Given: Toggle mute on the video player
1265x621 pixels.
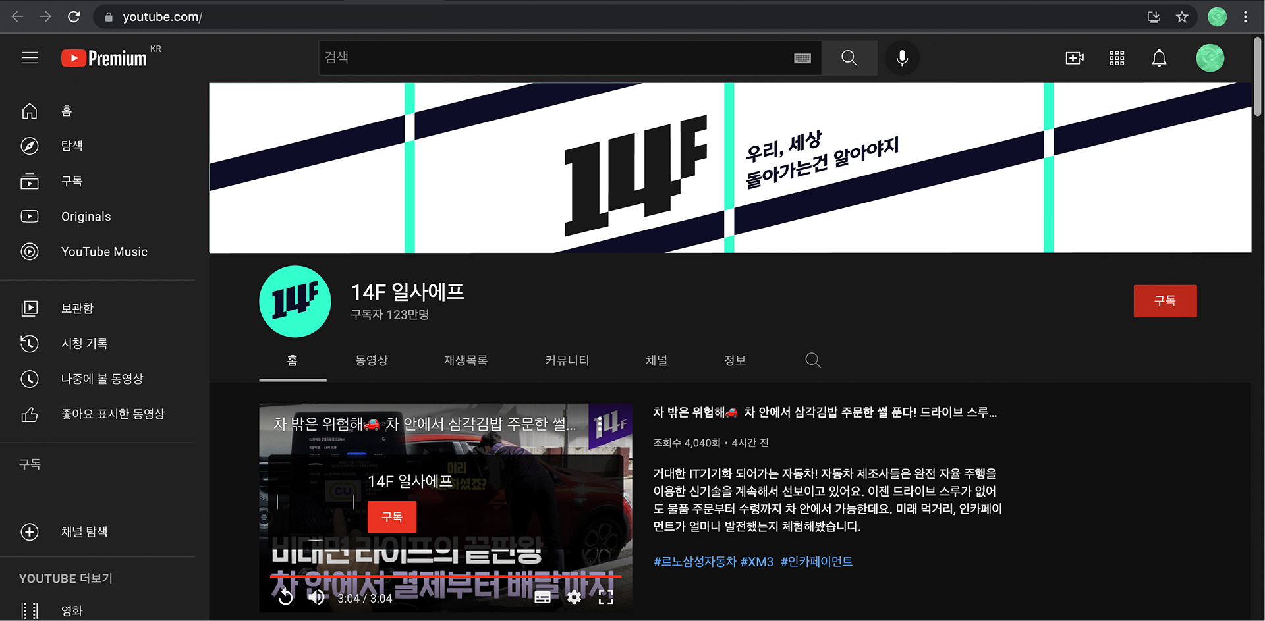Looking at the screenshot, I should pyautogui.click(x=316, y=597).
